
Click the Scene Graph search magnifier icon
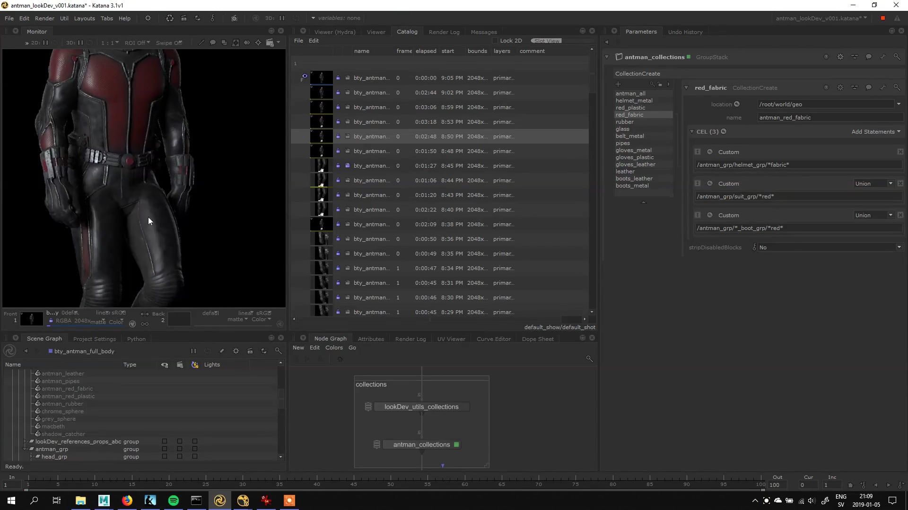tap(278, 351)
